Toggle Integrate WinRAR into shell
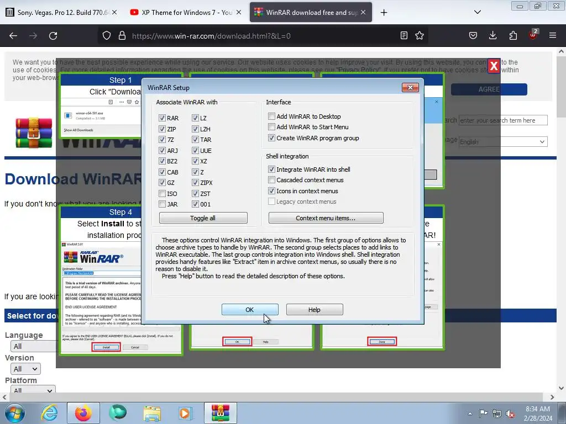Viewport: 566px width, 424px height. coord(271,169)
